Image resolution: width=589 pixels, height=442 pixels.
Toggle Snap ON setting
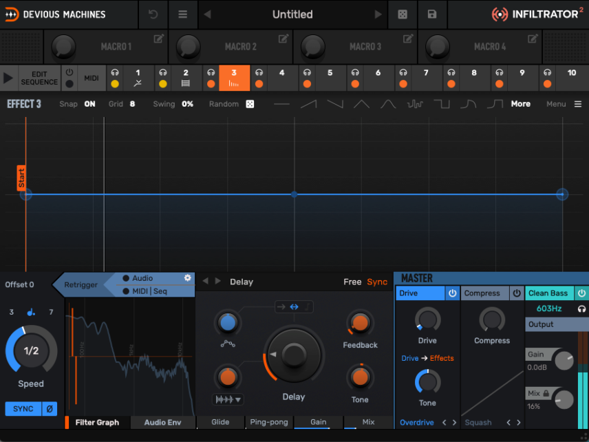(89, 104)
